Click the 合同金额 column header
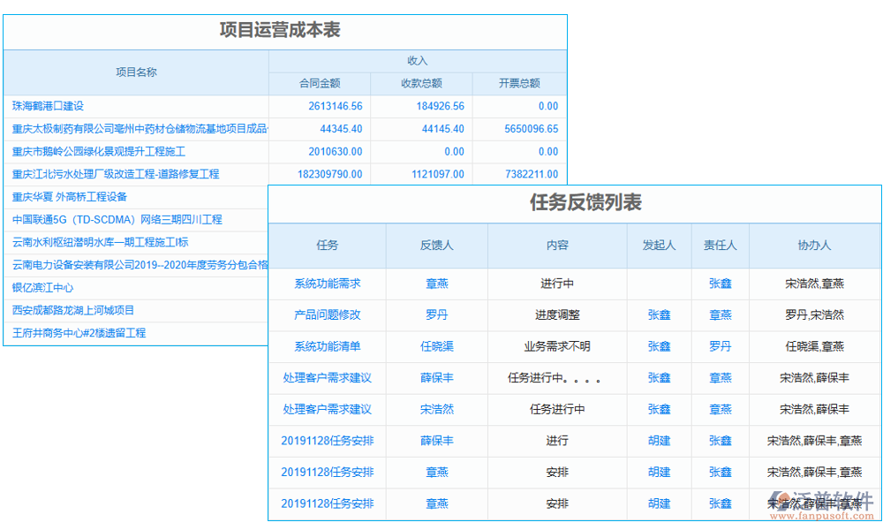883x530 pixels. coord(321,82)
